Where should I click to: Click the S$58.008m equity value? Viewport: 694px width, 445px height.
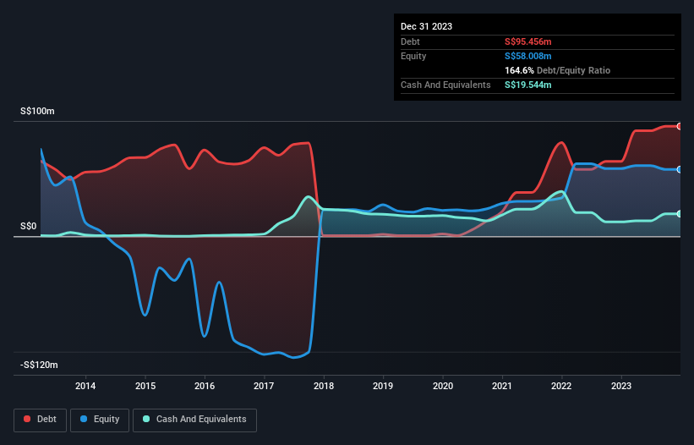528,56
